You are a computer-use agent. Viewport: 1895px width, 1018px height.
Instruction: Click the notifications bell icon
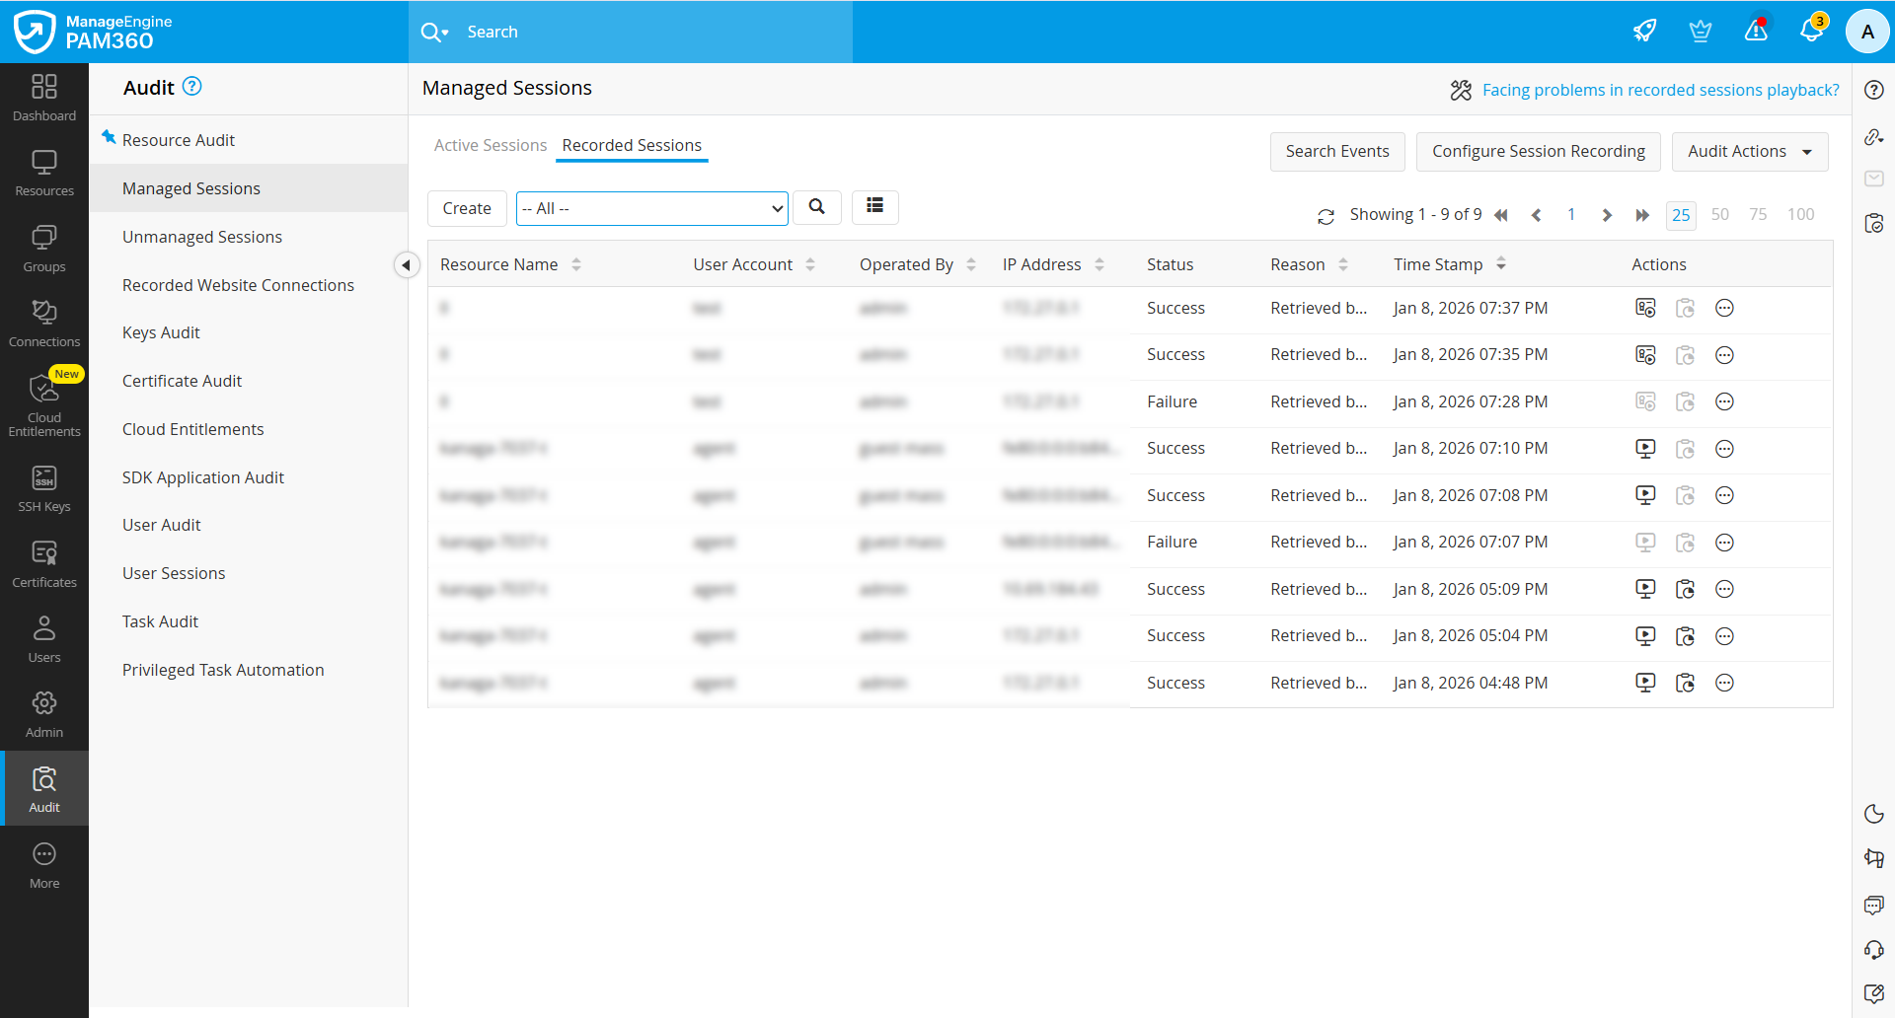click(x=1811, y=31)
